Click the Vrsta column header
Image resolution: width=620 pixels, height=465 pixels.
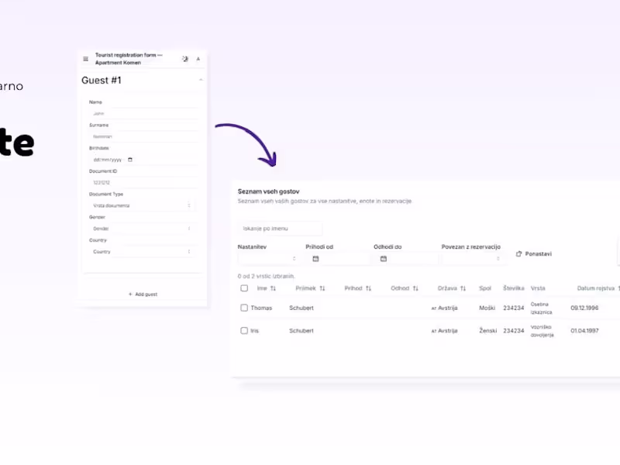pos(538,288)
